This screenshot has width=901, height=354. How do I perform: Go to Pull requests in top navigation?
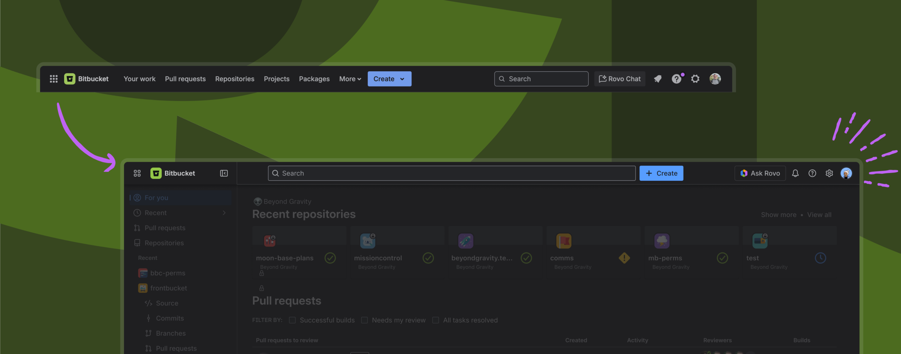coord(185,79)
